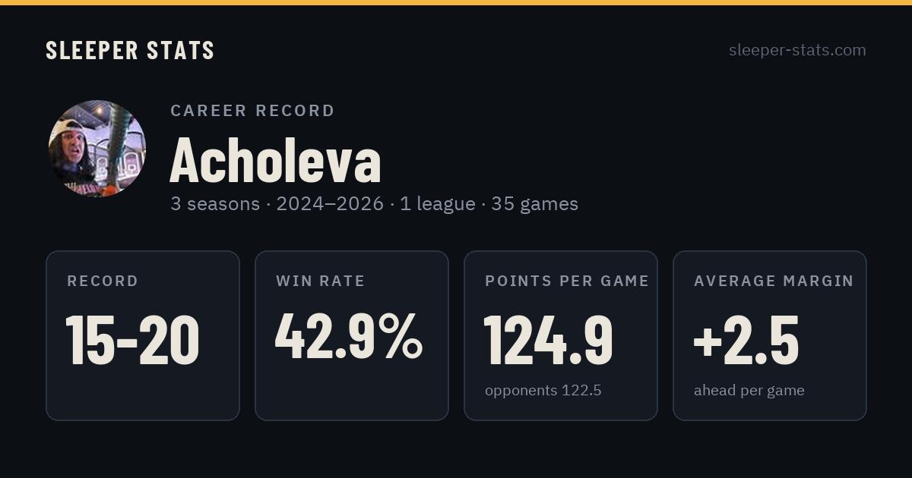The height and width of the screenshot is (478, 912).
Task: Select the Acholeva username heading
Action: pos(275,160)
